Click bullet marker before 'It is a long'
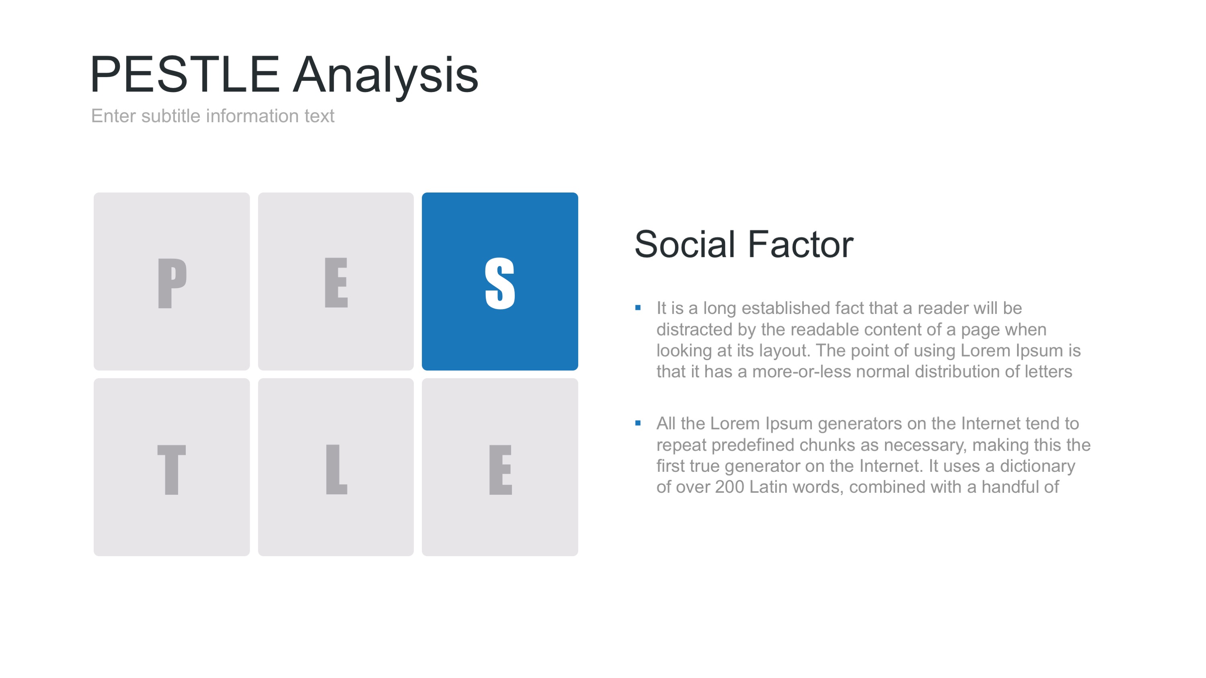The width and height of the screenshot is (1206, 678). [x=638, y=307]
